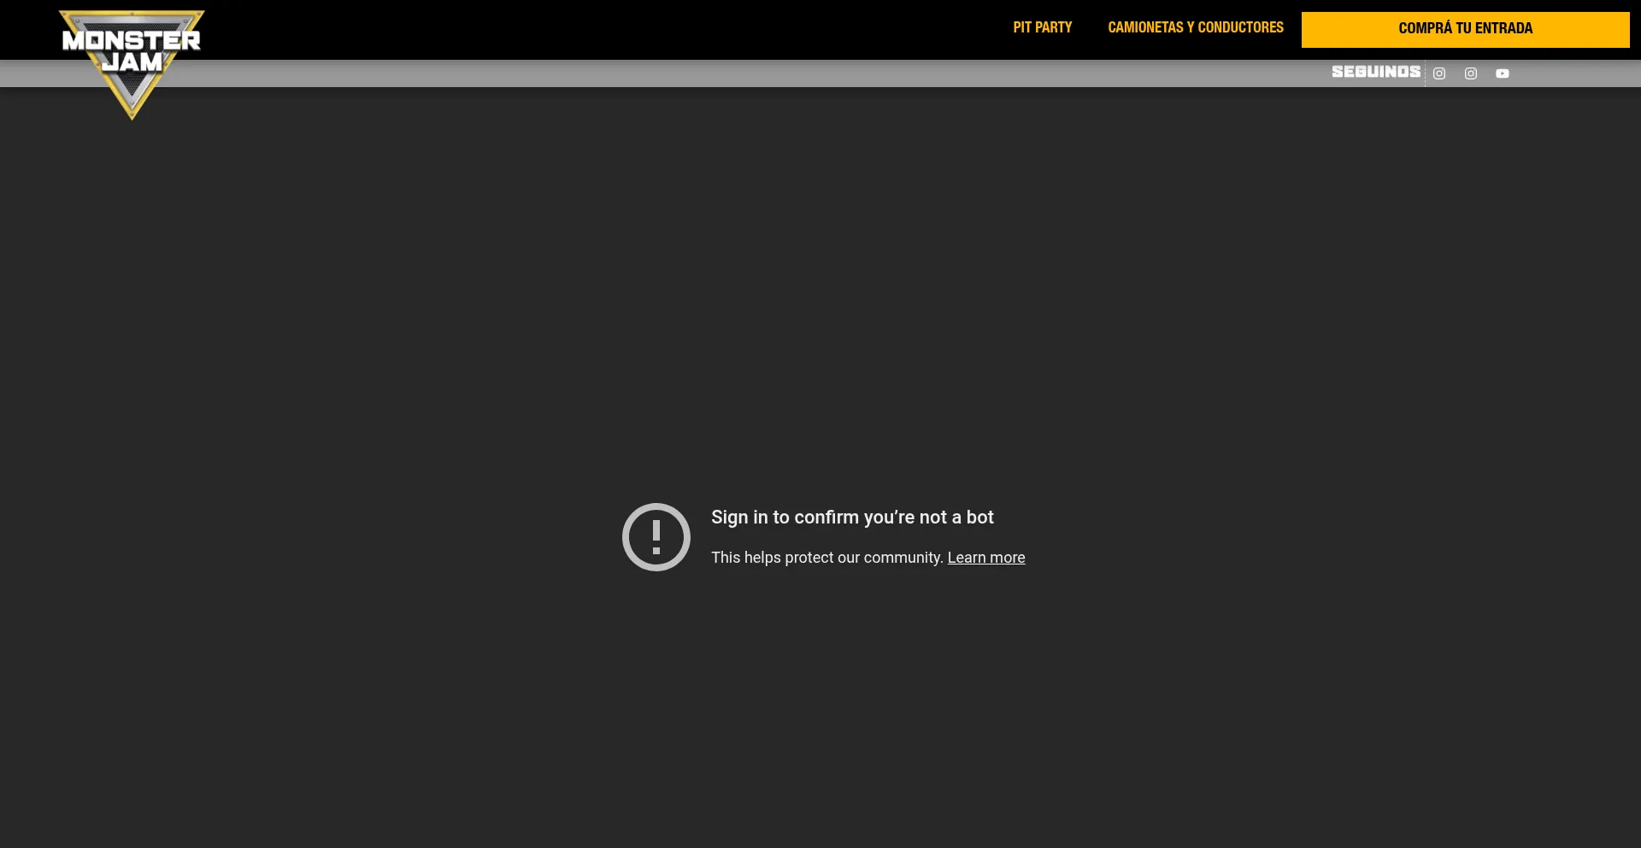This screenshot has width=1641, height=848.
Task: Click the dashed divider next to SEGUINOS
Action: (x=1425, y=73)
